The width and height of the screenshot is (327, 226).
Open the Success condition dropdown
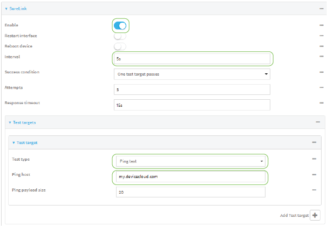point(192,74)
